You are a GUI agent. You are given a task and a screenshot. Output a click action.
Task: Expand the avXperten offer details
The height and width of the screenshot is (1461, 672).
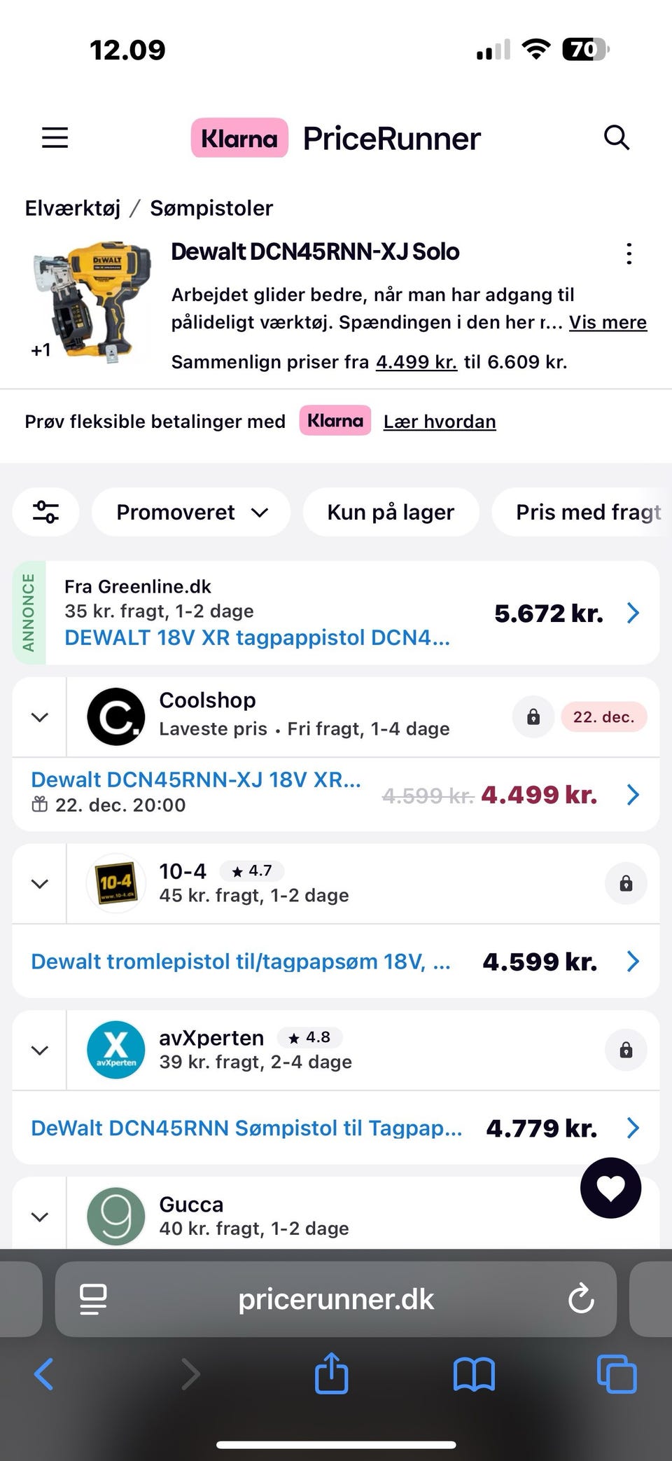40,1051
